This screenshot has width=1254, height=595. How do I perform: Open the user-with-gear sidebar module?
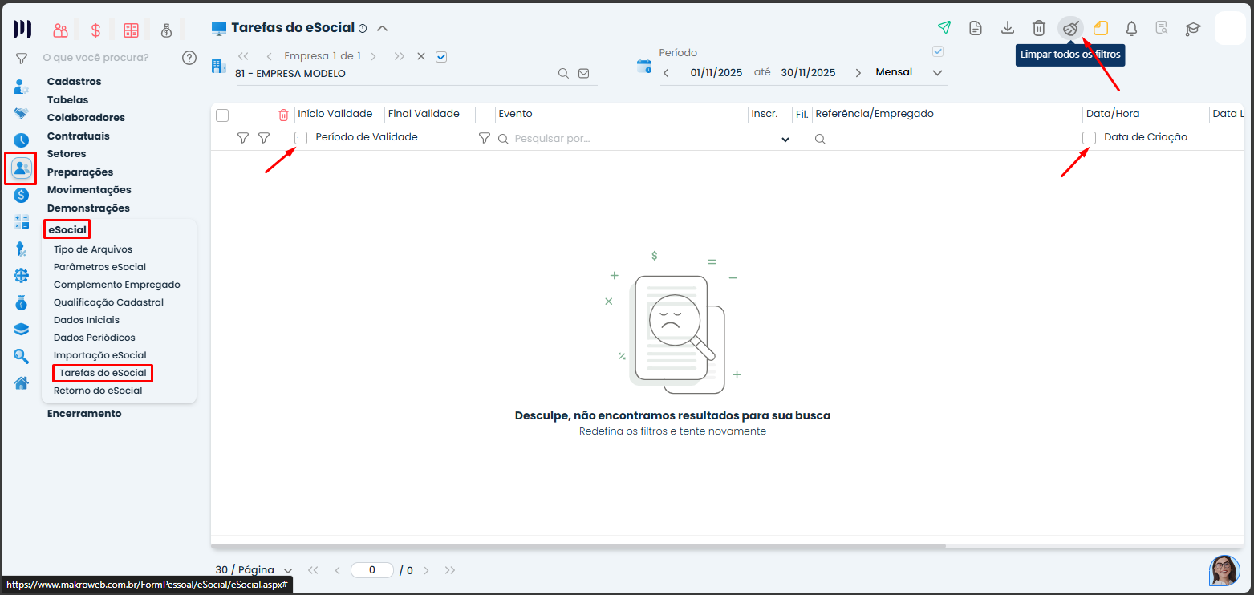coord(21,87)
